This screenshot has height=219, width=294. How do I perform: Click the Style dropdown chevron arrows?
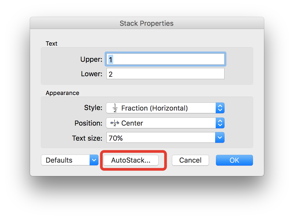[220, 108]
